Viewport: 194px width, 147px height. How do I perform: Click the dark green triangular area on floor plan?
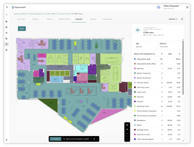(x=52, y=104)
